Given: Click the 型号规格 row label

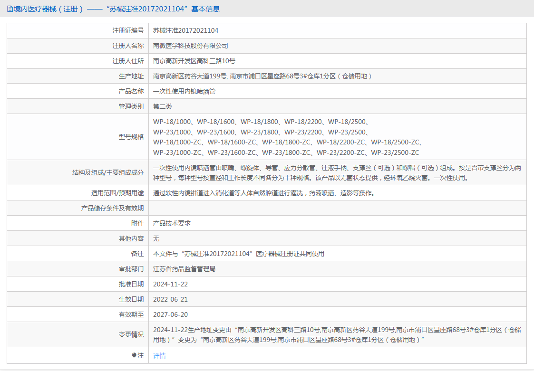Looking at the screenshot, I should 131,137.
